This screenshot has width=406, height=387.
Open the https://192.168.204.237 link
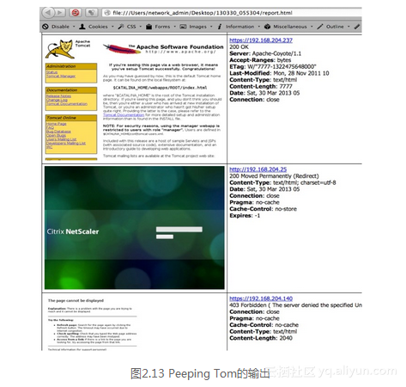[261, 40]
